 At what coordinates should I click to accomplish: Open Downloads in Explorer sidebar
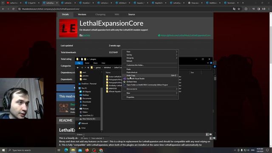pyautogui.click(x=87, y=102)
